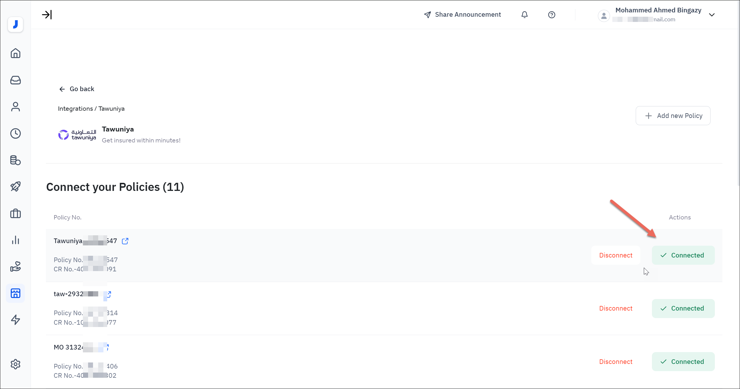
Task: Open the briefcase icon in sidebar
Action: 16,213
